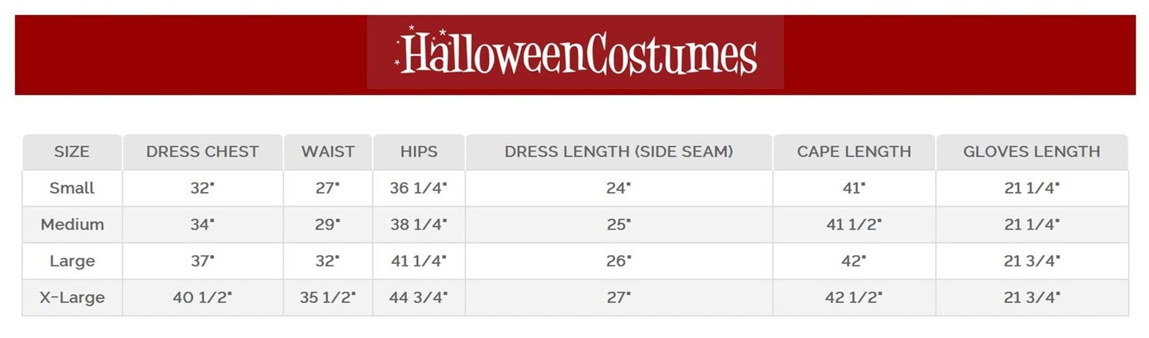1149x338 pixels.
Task: Select the X-Large dress chest 40 1/2" cell
Action: pos(203,298)
